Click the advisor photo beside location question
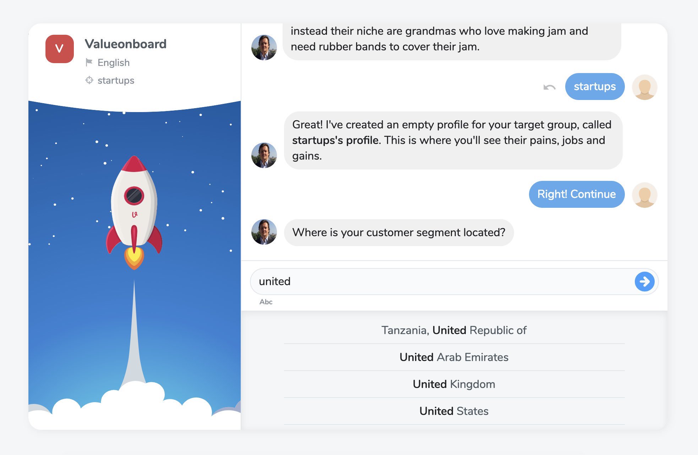Viewport: 698px width, 455px height. coord(264,232)
